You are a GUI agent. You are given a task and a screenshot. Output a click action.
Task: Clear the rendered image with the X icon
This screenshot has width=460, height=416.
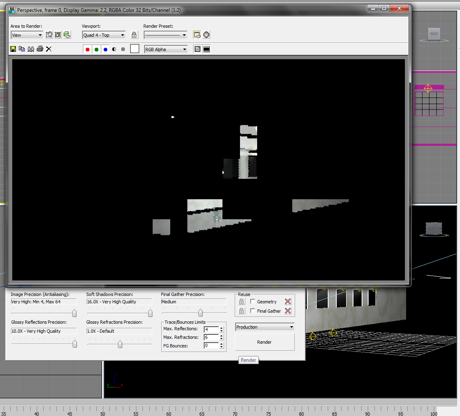49,49
